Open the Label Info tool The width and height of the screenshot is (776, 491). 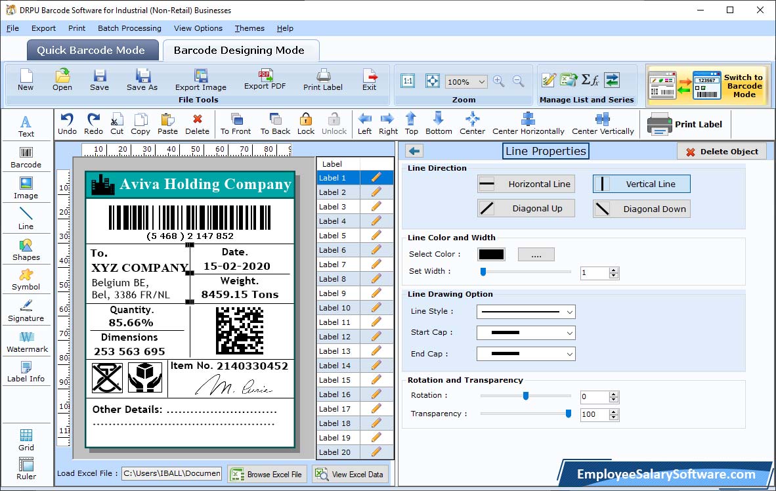click(26, 372)
